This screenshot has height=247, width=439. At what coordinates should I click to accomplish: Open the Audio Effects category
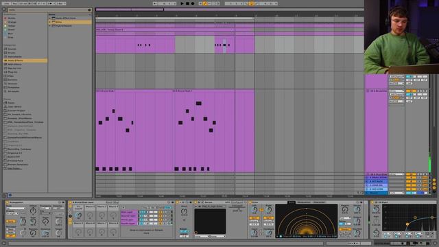coord(25,60)
